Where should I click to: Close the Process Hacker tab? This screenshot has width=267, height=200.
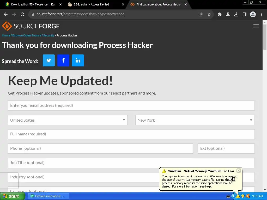click(186, 4)
